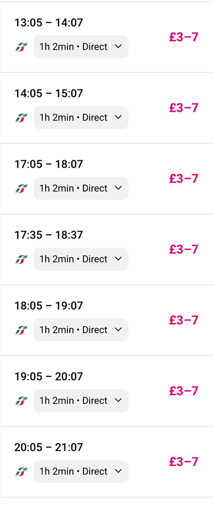Choose the £3–7 fare for 17:35 train

(184, 249)
